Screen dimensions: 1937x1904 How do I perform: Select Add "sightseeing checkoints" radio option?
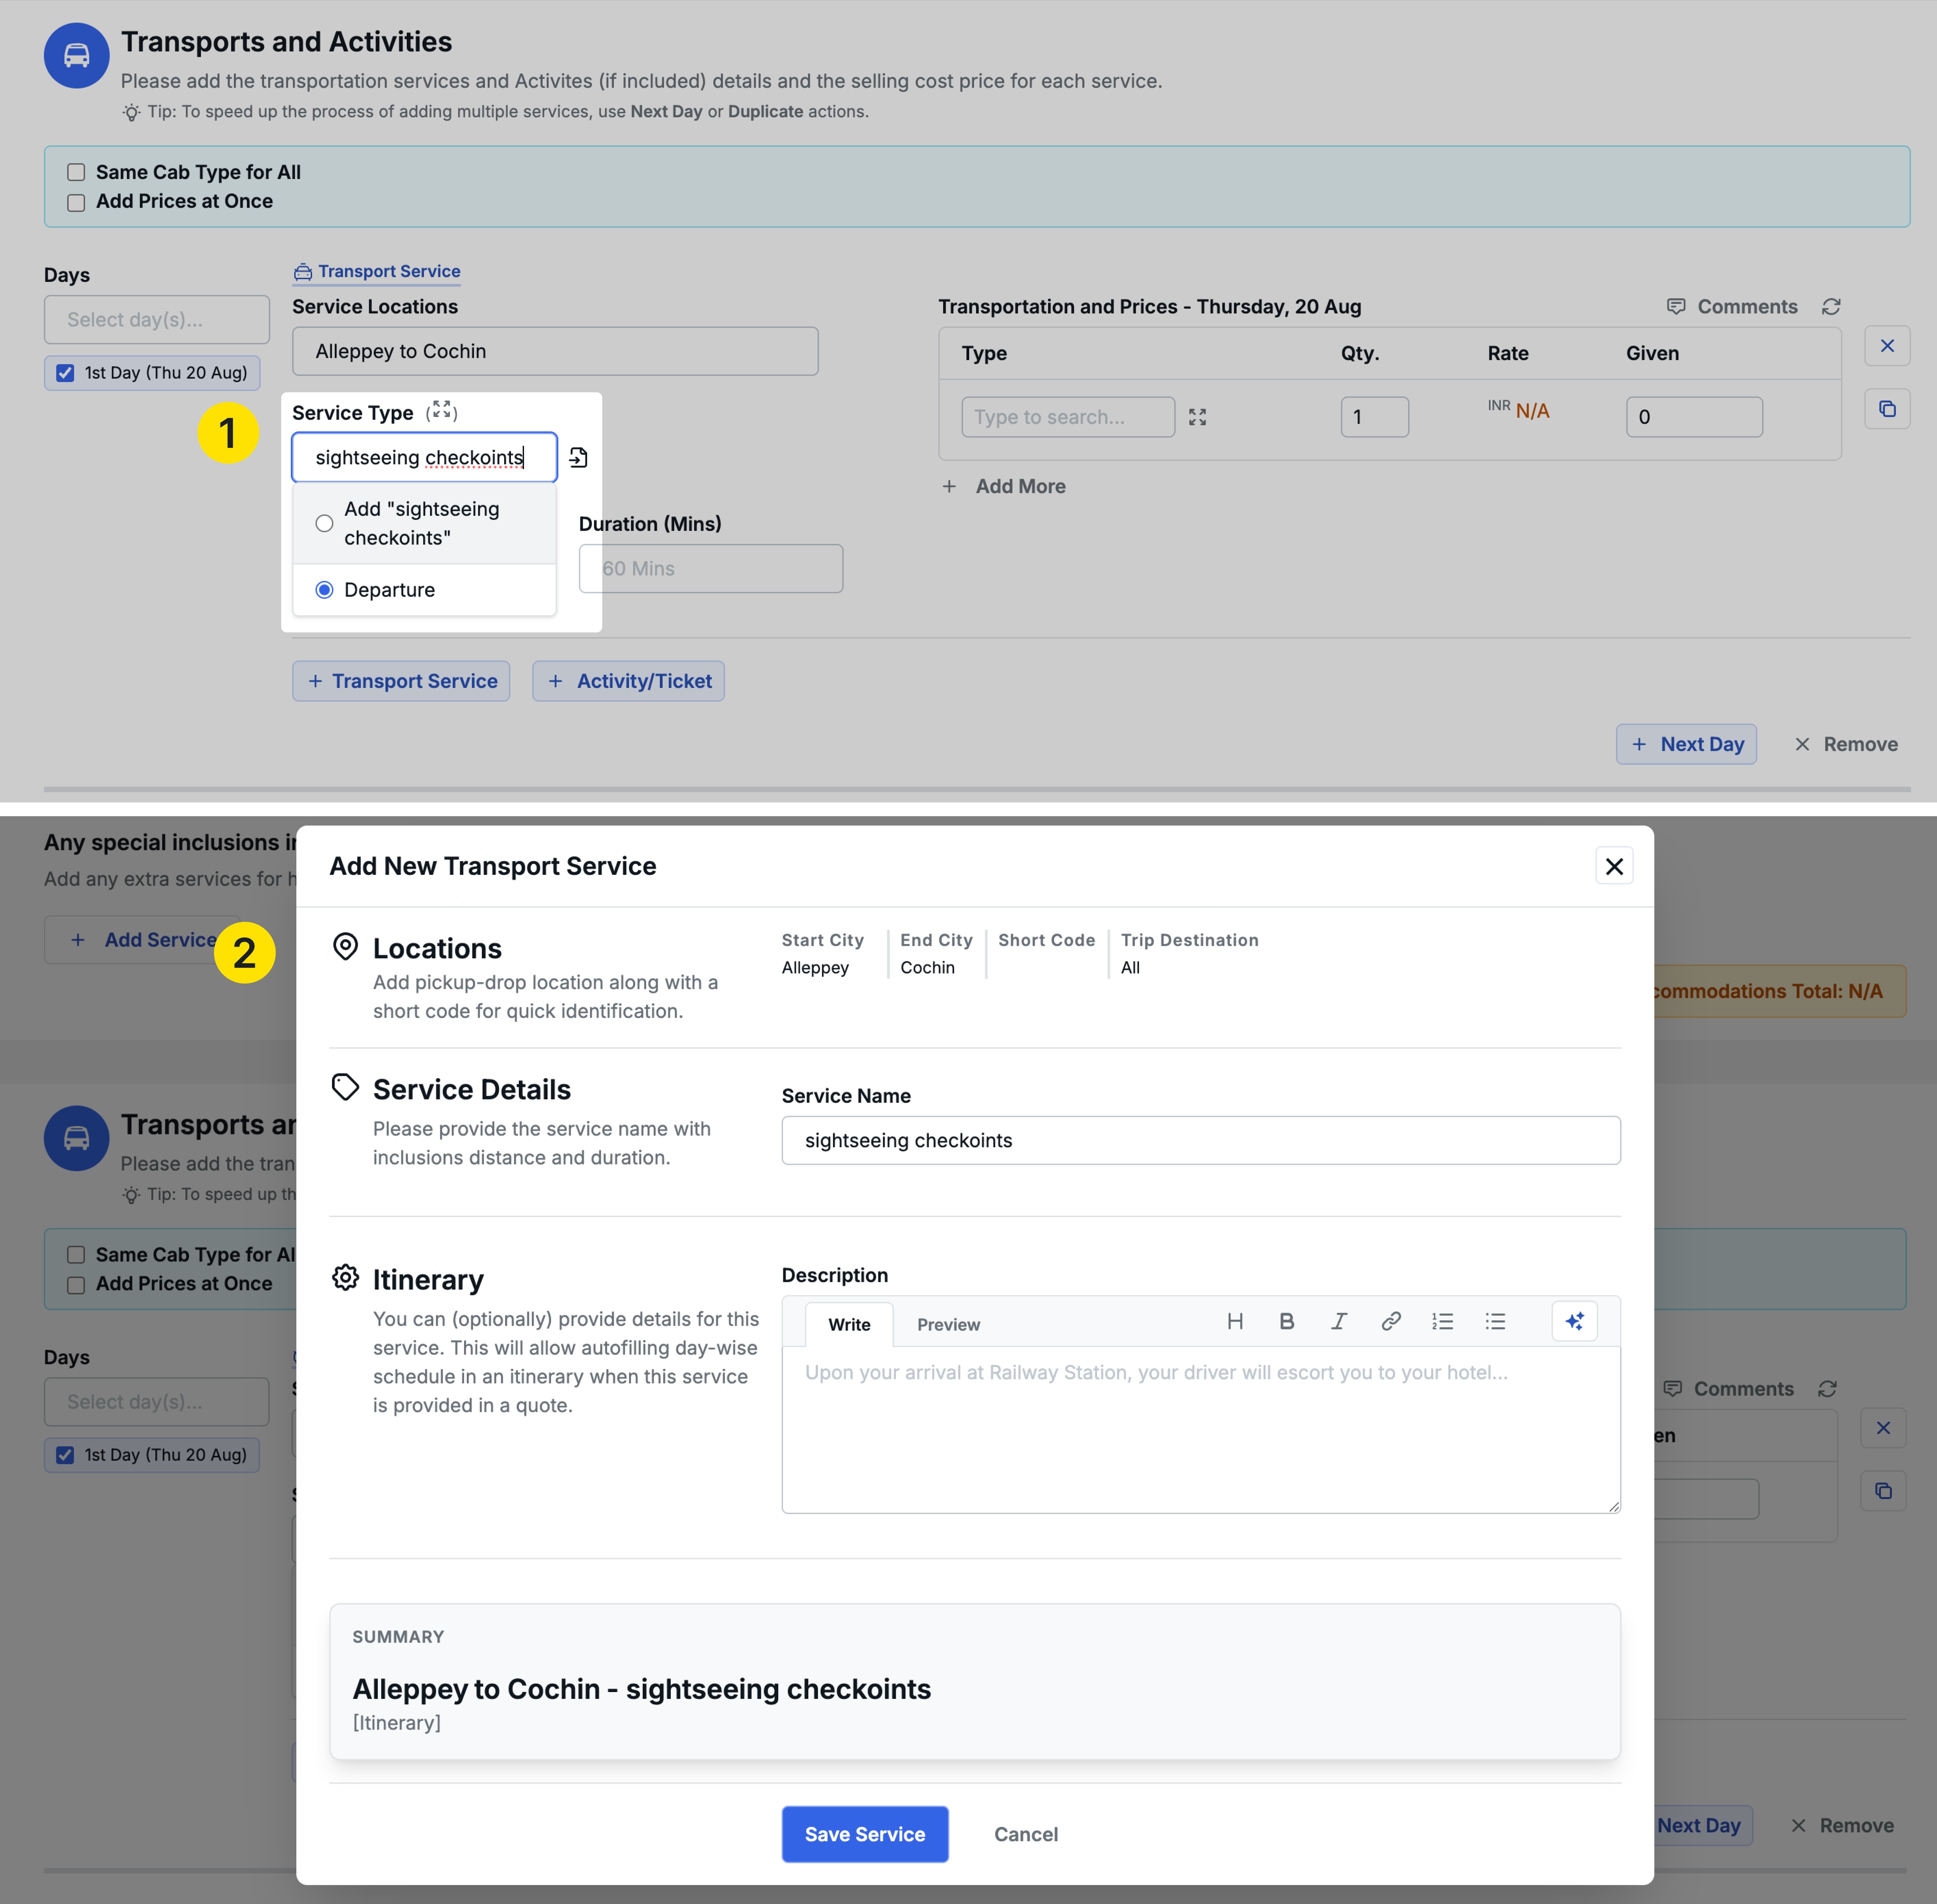coord(324,523)
